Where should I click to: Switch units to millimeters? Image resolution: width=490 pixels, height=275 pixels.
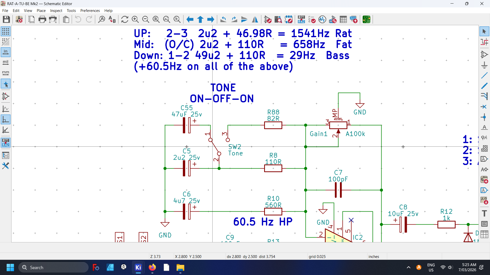(6, 73)
